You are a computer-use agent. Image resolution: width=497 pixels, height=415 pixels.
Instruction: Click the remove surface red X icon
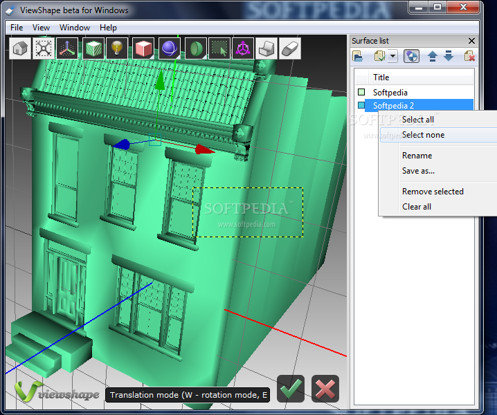click(469, 57)
